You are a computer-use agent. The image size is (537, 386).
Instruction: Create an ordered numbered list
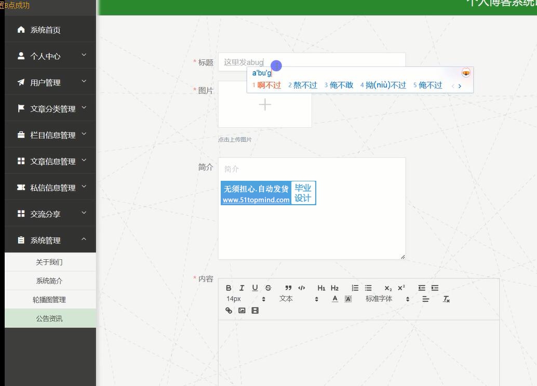coord(355,288)
